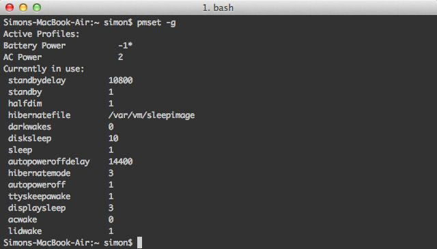437x249 pixels.
Task: Click the 'ttyskeepawake' setting name
Action: coord(40,196)
